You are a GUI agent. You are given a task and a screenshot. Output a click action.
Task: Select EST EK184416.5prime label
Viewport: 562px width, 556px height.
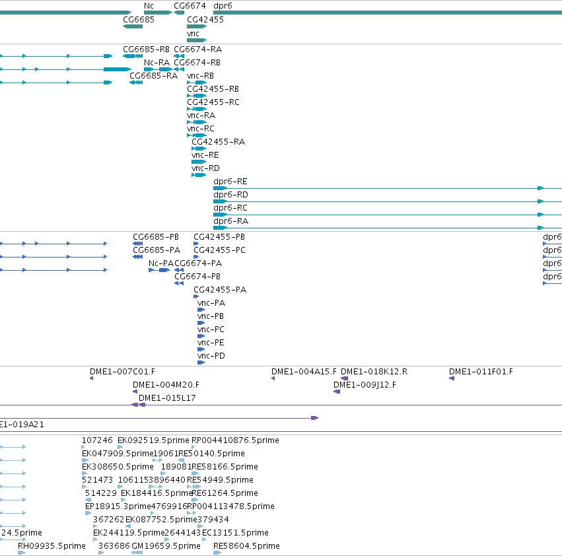[157, 494]
